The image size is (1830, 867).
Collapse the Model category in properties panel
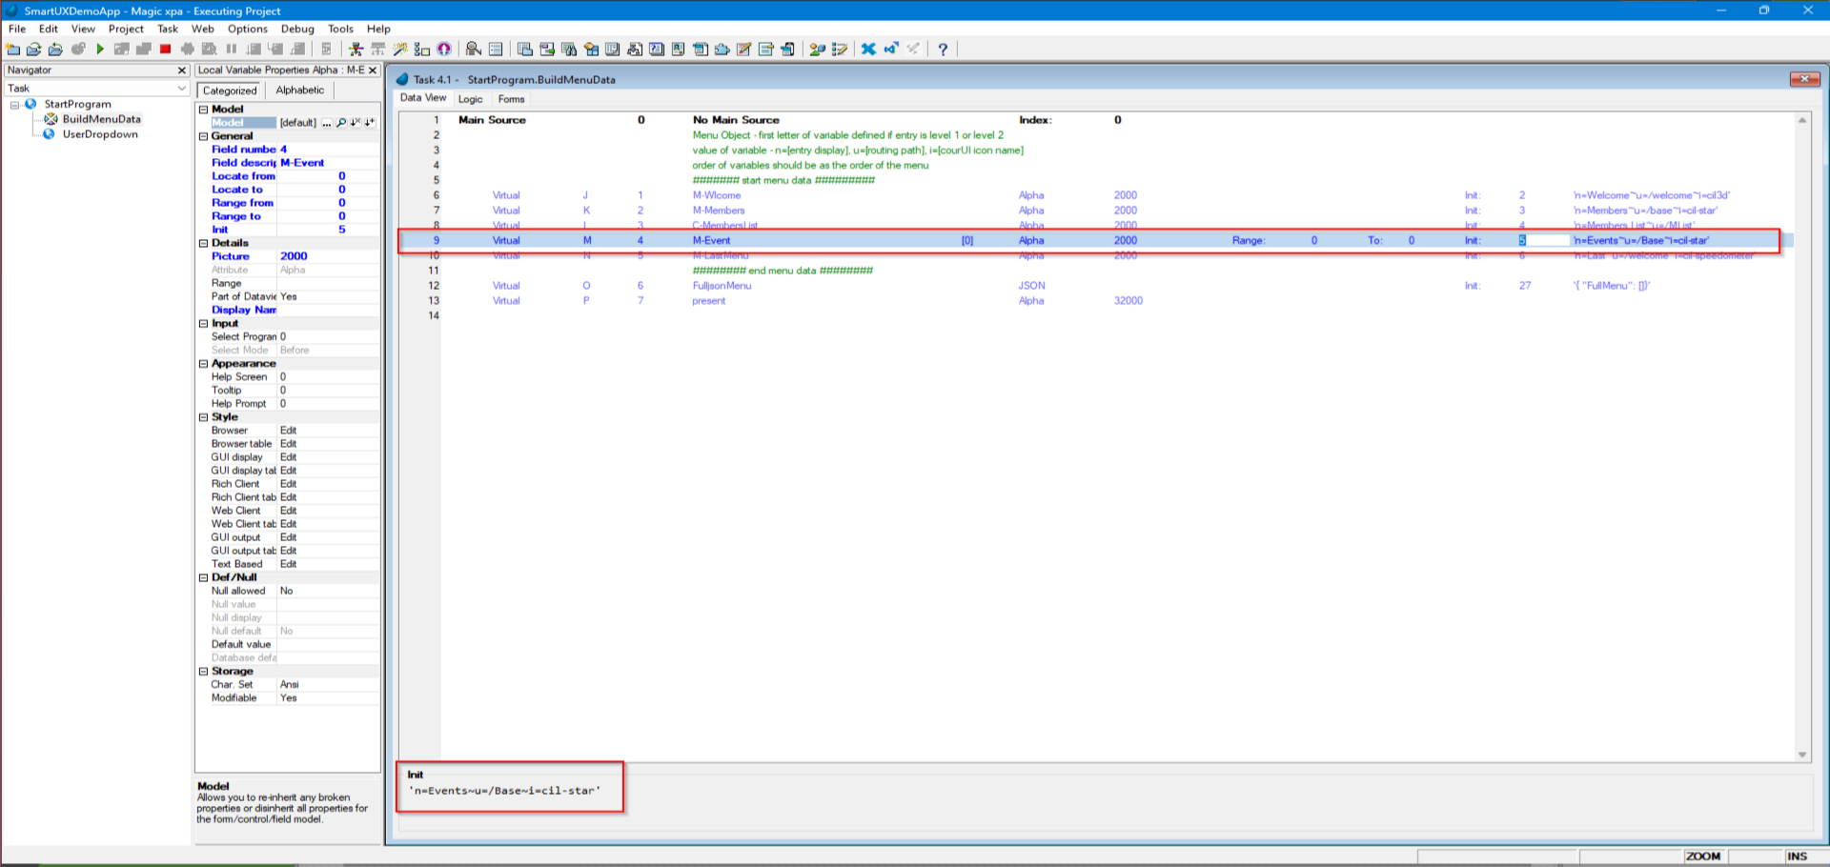pos(203,109)
